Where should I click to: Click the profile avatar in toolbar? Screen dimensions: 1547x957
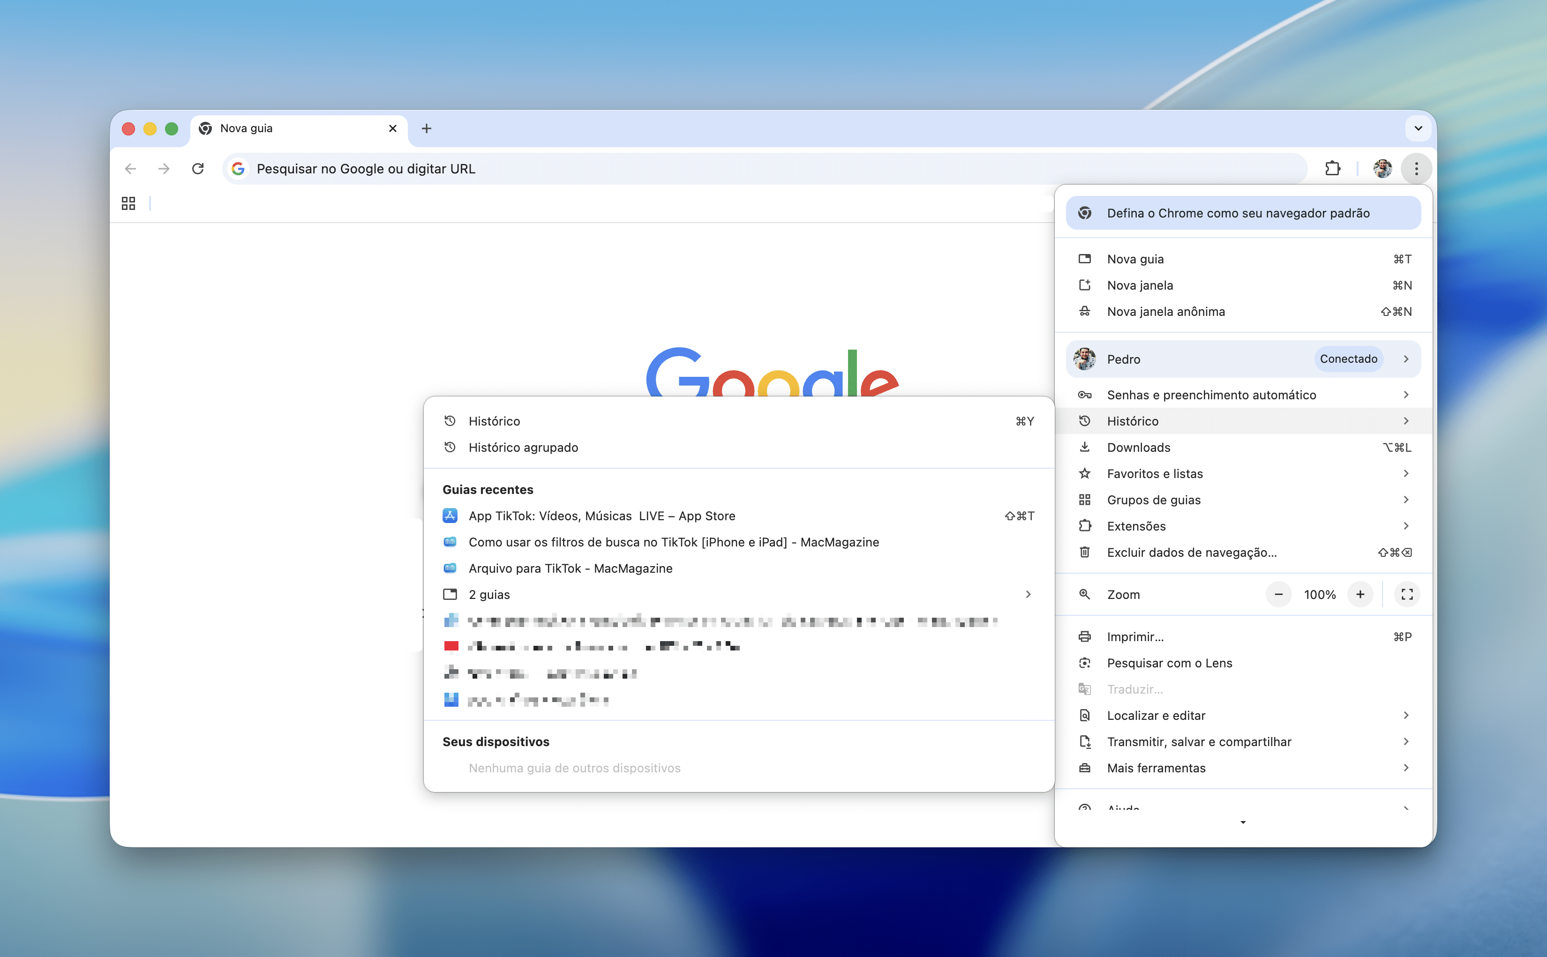pos(1382,168)
